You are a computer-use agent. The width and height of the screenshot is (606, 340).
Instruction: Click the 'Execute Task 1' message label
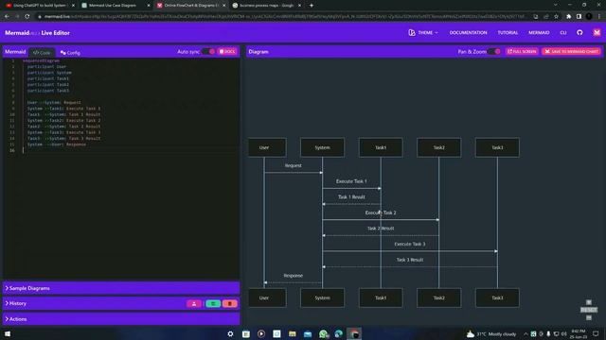click(351, 181)
